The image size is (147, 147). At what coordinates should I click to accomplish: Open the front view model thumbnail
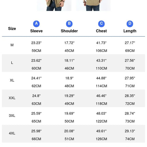[54, 5]
